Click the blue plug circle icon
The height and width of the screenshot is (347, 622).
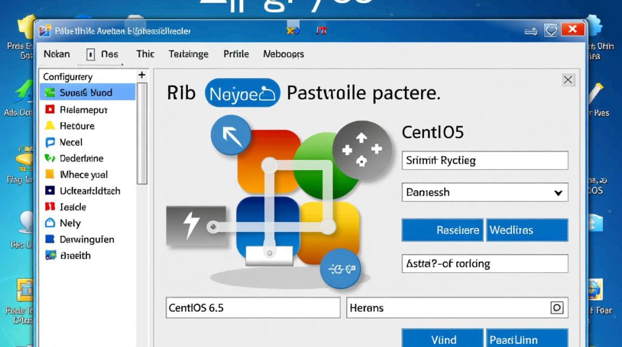340,268
